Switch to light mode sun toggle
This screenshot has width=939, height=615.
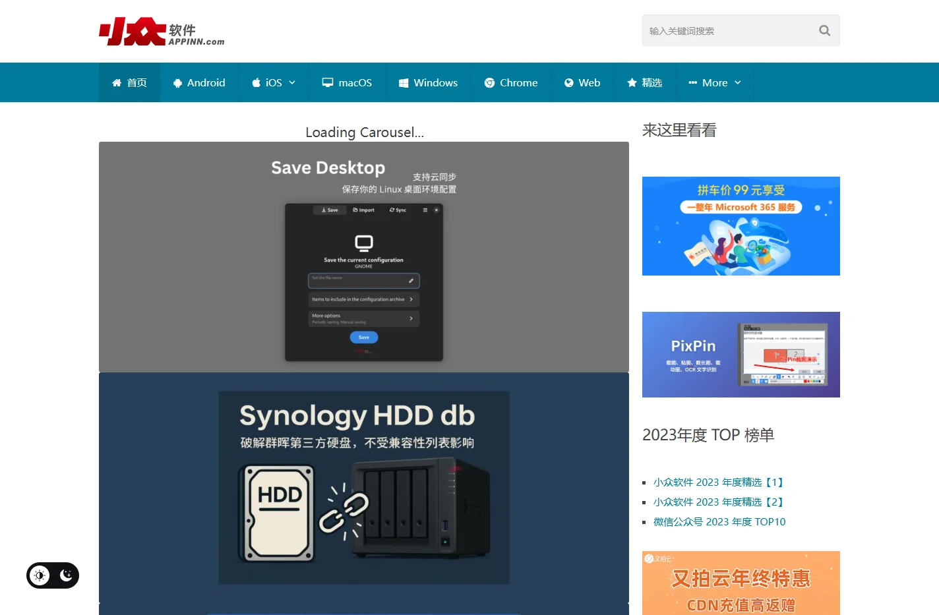click(x=40, y=575)
